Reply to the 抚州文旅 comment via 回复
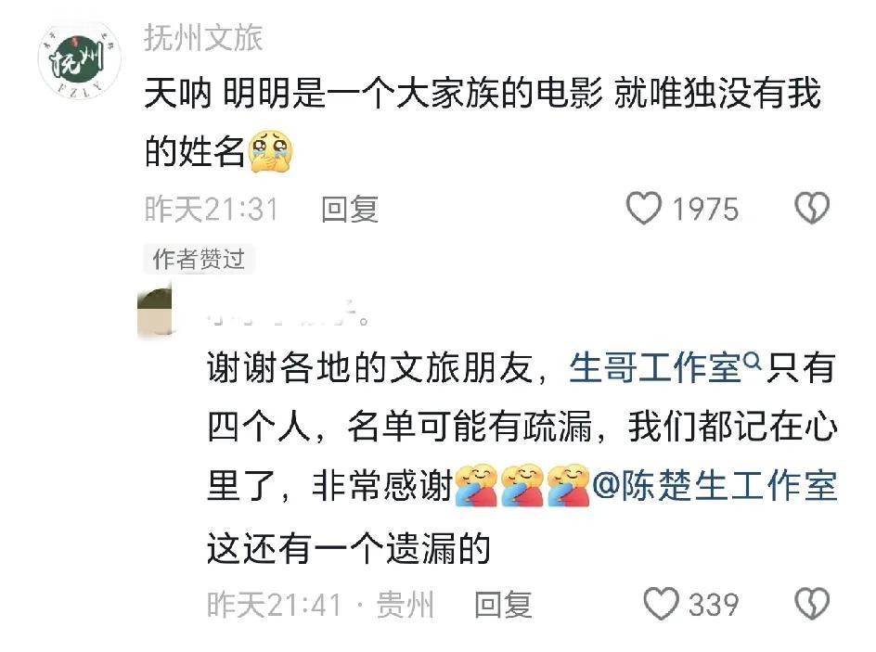The height and width of the screenshot is (652, 876). tap(350, 210)
